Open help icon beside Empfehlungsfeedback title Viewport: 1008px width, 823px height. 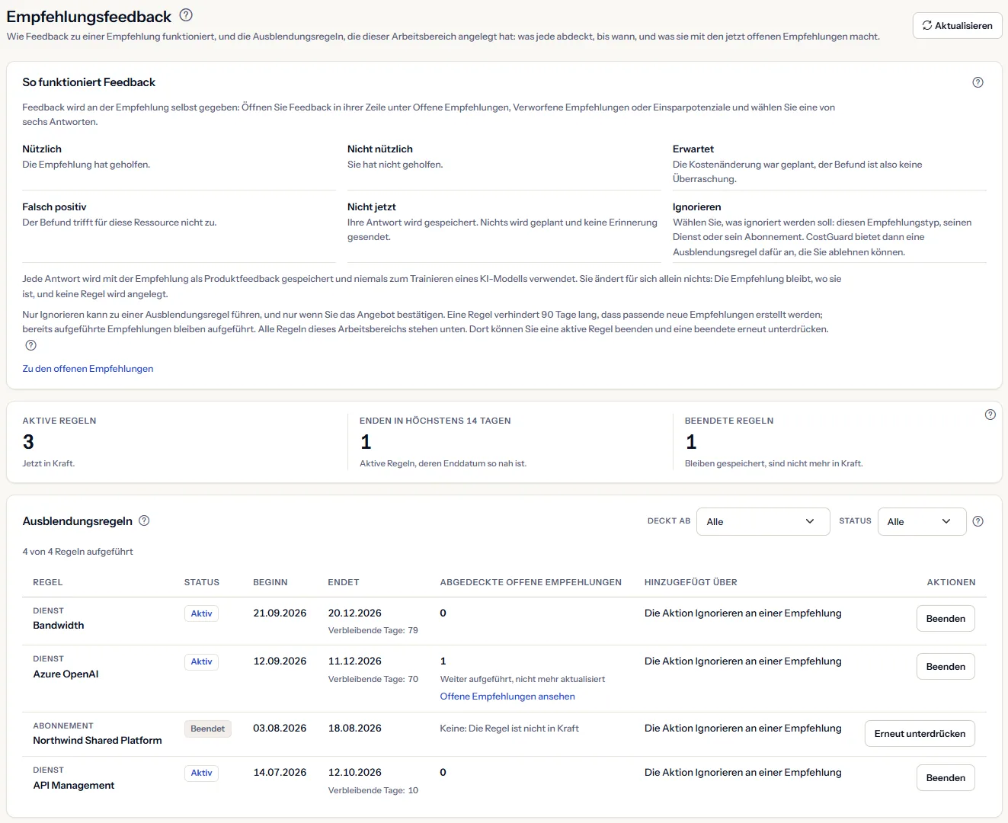[x=186, y=14]
